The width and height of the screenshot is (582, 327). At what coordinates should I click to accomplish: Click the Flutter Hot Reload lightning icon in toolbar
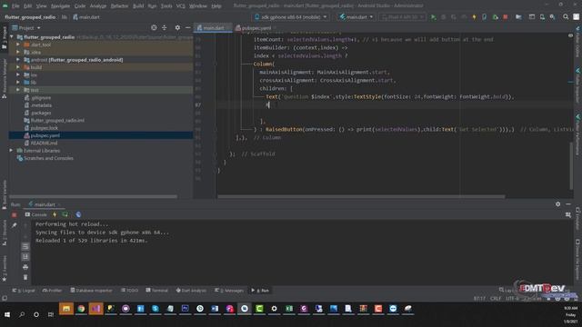(474, 17)
